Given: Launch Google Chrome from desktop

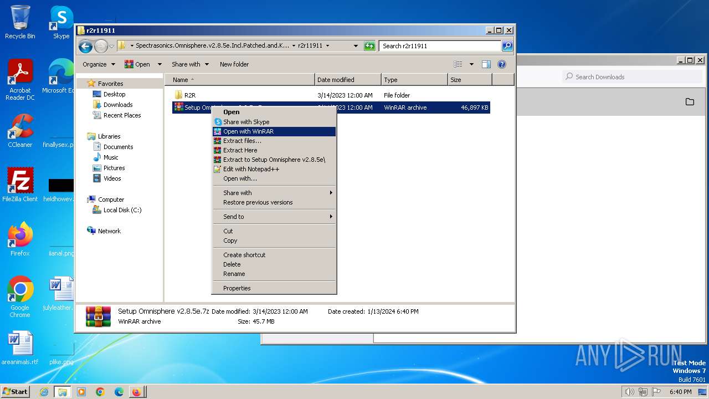Looking at the screenshot, I should coord(20,297).
